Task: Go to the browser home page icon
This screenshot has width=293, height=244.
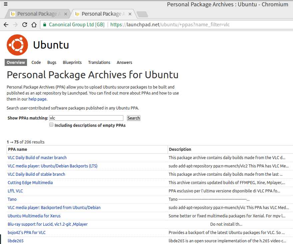Action: pos(34,25)
